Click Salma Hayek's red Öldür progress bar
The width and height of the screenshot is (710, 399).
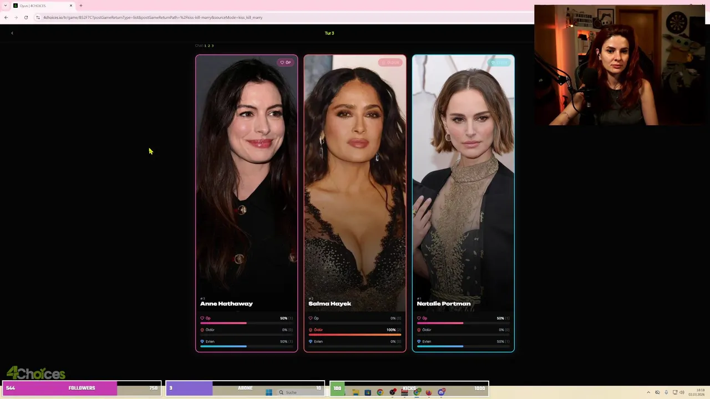[355, 335]
